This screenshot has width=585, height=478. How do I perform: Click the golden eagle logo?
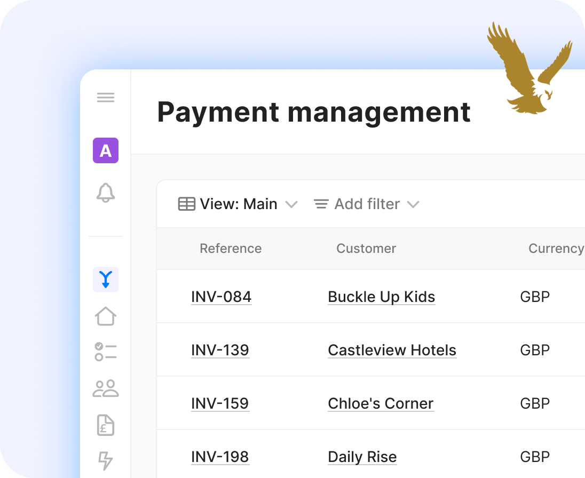[x=527, y=68]
